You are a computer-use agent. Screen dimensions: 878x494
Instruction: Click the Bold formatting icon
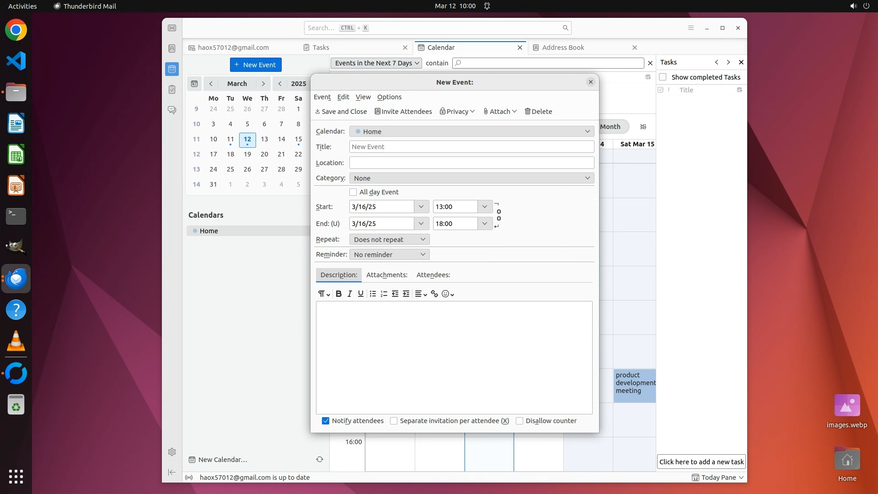coord(338,294)
